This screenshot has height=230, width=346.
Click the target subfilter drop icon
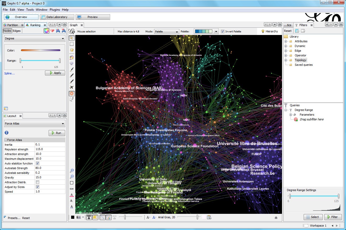click(296, 119)
